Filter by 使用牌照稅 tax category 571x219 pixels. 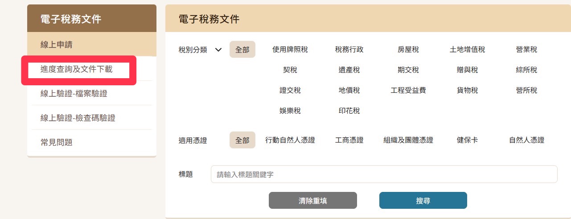[x=290, y=50]
